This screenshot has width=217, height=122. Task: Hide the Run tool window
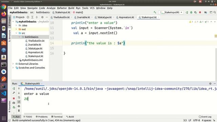pos(215,84)
